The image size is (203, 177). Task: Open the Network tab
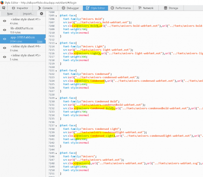146,8
